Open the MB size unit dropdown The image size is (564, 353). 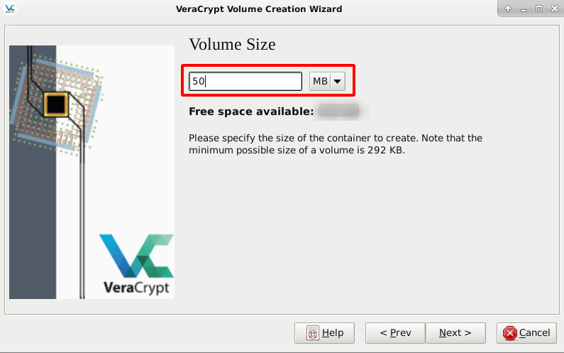pyautogui.click(x=327, y=81)
